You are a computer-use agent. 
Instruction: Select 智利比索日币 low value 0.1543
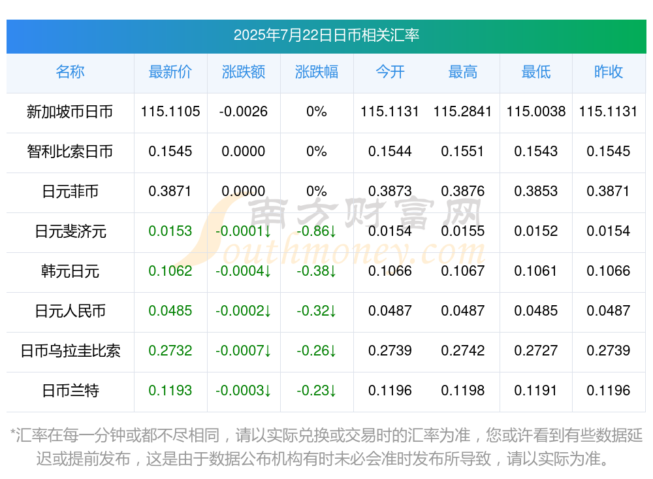coord(536,152)
